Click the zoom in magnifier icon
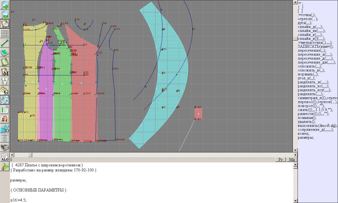This screenshot has height=203, width=338. click(5, 5)
